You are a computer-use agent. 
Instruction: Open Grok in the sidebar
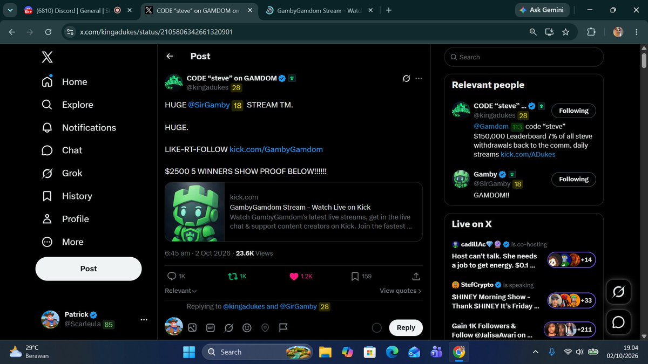pos(62,173)
